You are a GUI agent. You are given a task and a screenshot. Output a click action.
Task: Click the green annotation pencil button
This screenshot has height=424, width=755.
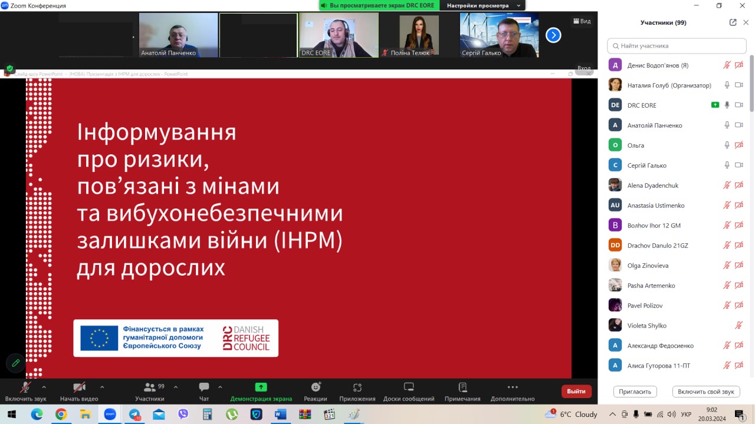(x=16, y=363)
